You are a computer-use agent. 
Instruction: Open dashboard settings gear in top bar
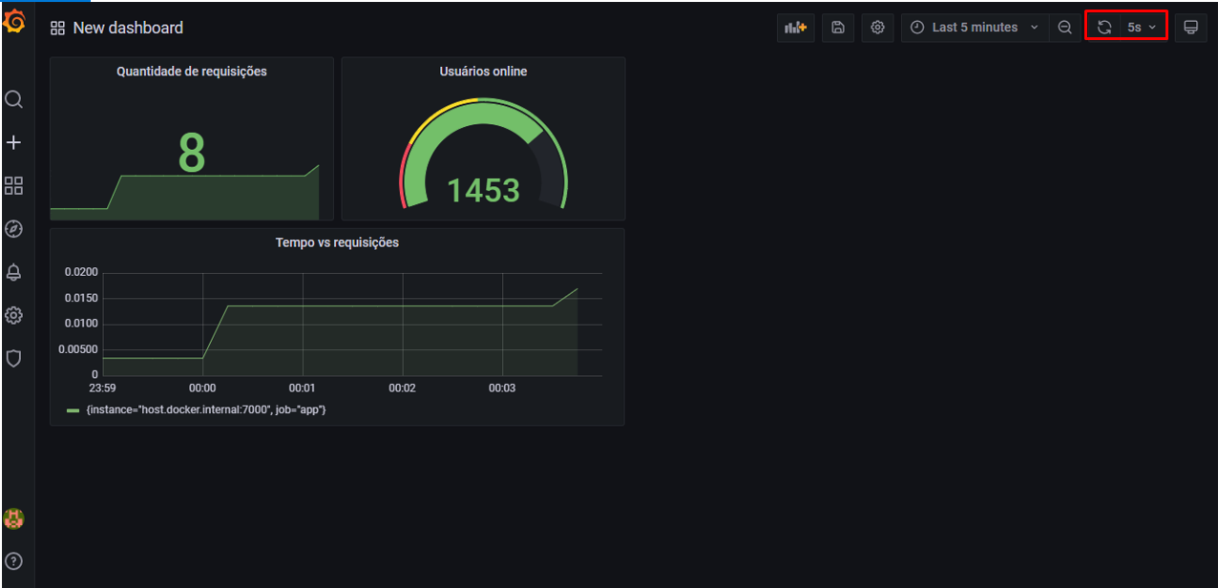click(x=877, y=28)
